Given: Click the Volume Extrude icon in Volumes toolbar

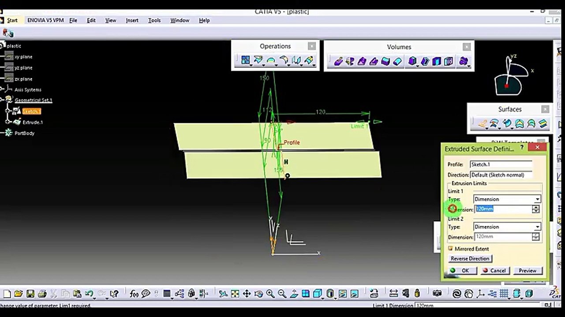Looking at the screenshot, I should point(338,61).
